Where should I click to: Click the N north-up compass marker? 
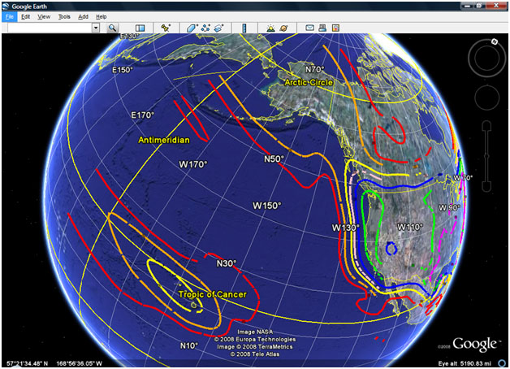point(495,41)
